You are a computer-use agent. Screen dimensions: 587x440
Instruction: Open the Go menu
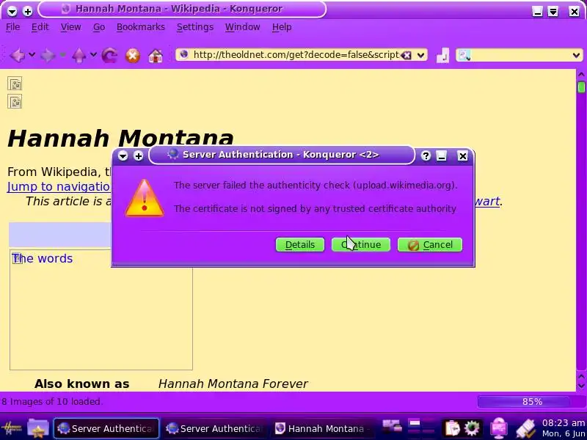pos(99,27)
